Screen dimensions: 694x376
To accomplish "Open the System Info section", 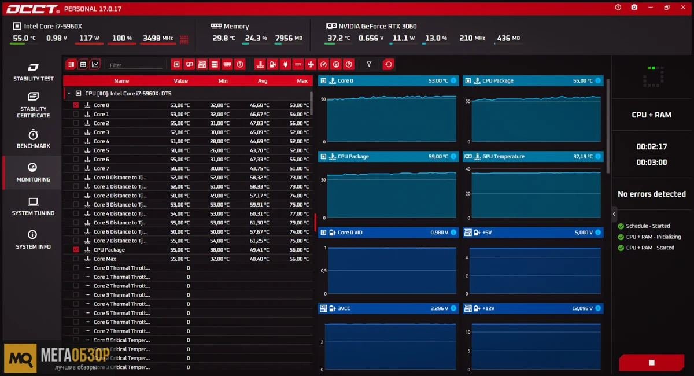I will (x=33, y=240).
